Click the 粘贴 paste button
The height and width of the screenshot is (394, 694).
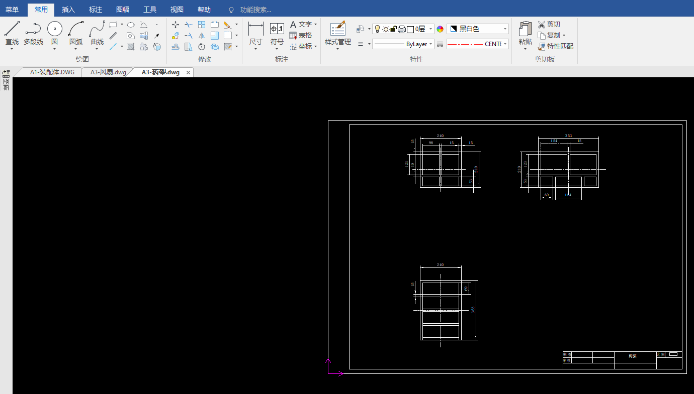click(525, 33)
